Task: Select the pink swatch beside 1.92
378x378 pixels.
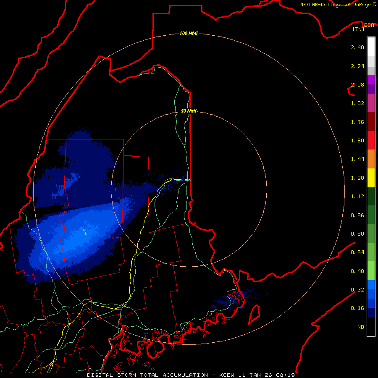Action: pos(371,103)
